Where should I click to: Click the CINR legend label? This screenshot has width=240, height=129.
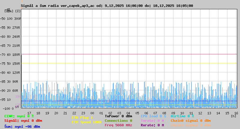tap(19, 116)
